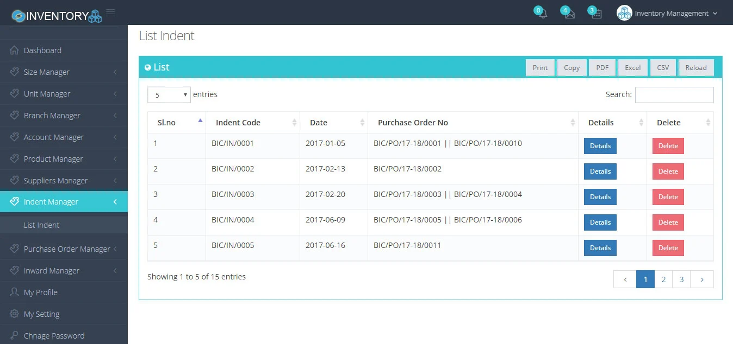Delete the BIC/IN/0001 indent
This screenshot has height=344, width=733.
[668, 146]
